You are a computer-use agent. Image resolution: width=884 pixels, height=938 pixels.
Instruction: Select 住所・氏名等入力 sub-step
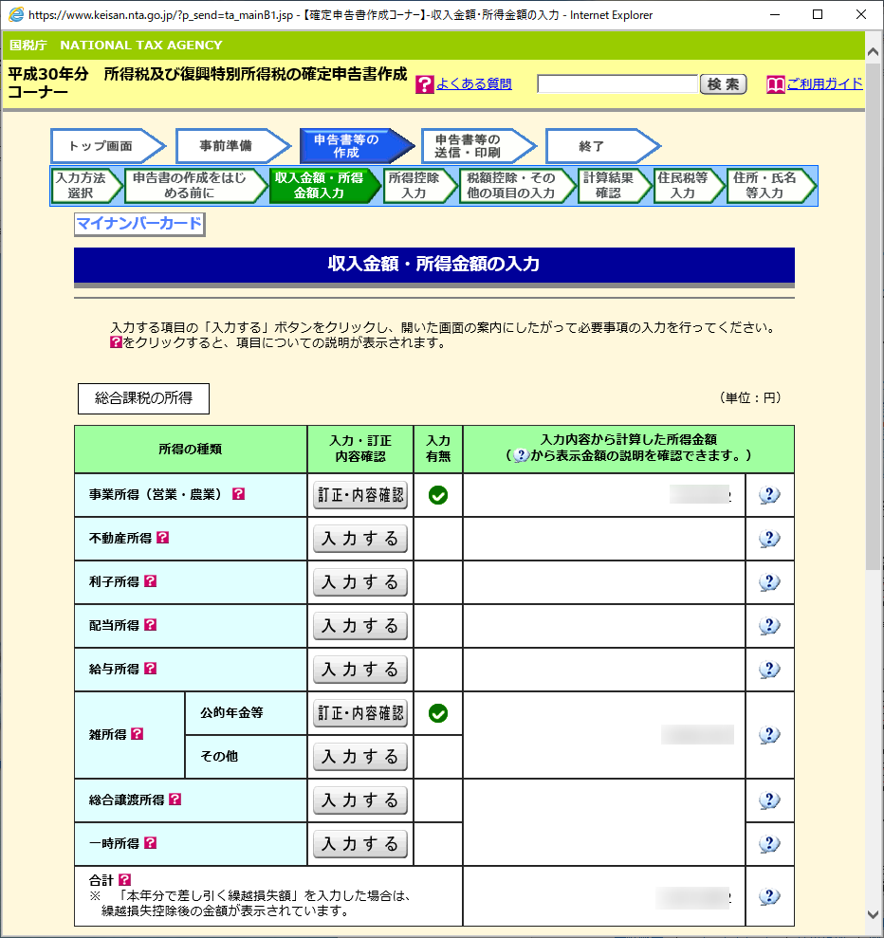(770, 186)
